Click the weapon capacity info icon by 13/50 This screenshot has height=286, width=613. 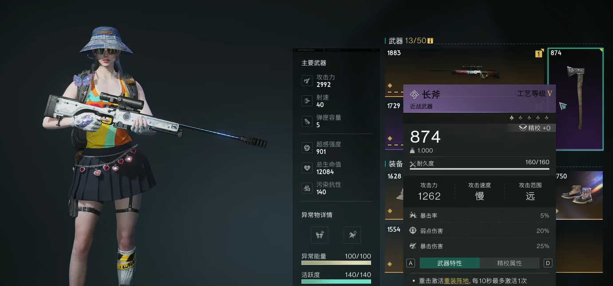(430, 41)
